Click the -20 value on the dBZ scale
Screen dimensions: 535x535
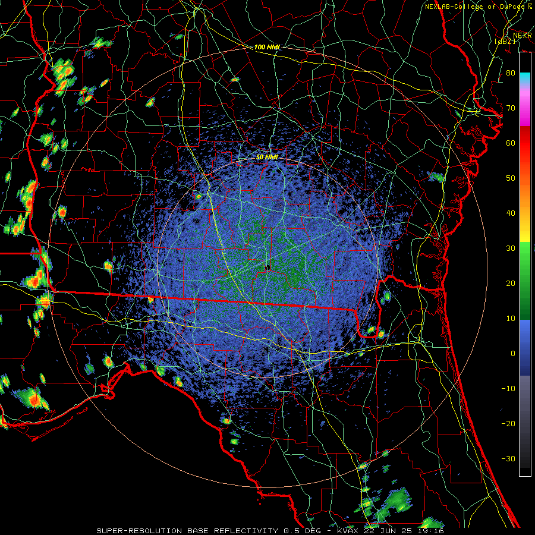click(508, 423)
